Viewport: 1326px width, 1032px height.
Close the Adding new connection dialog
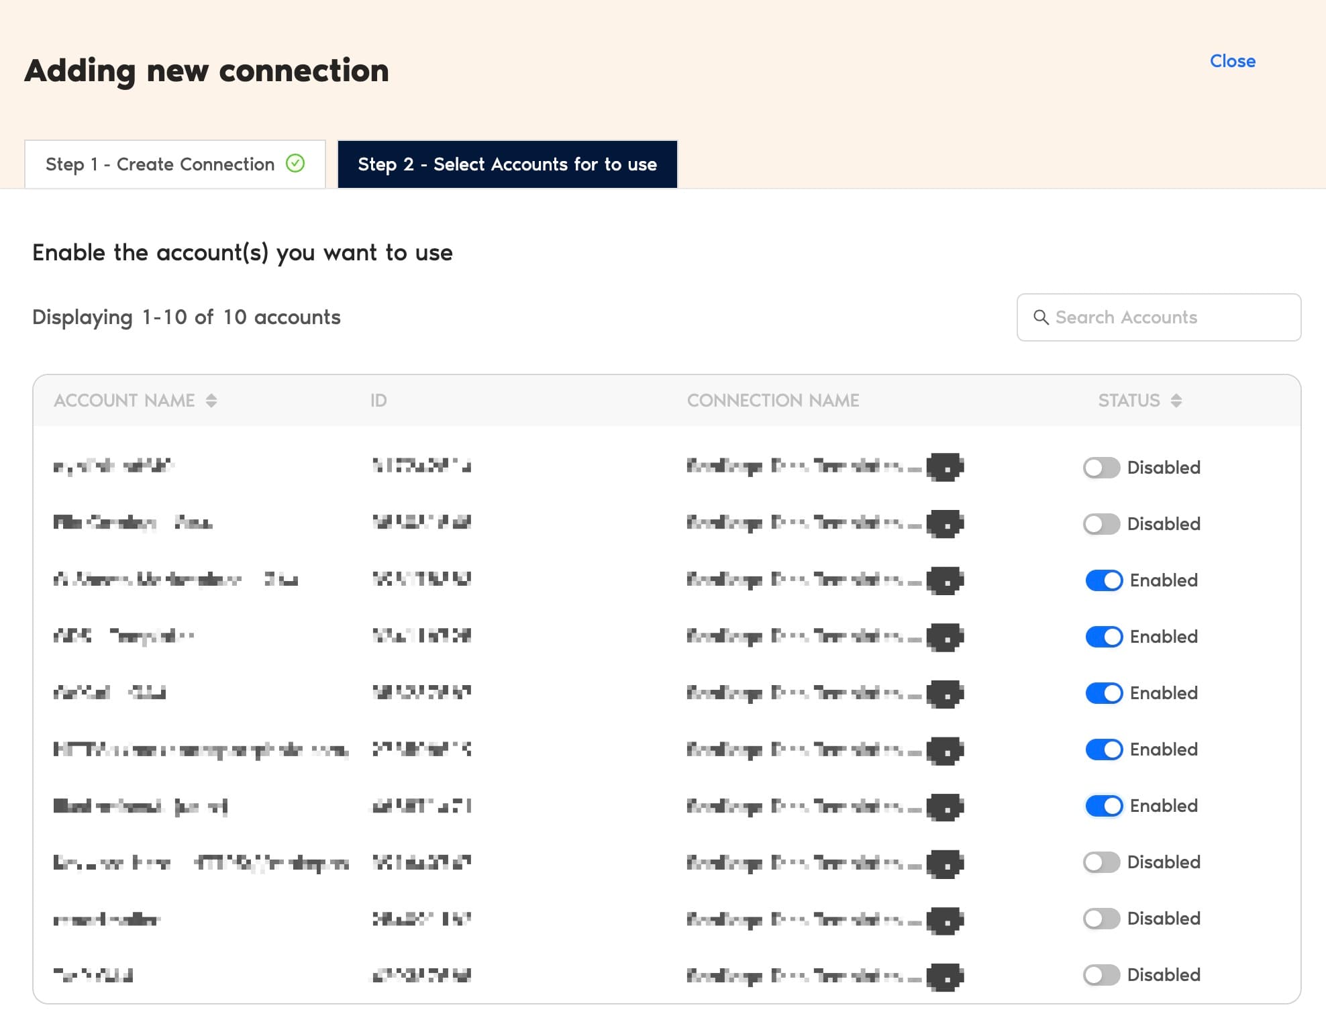[x=1232, y=61]
